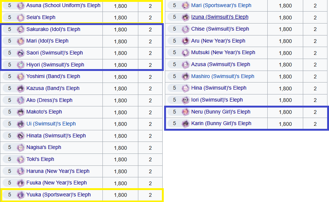Screen dimensions: 329x202
Task: Visit Kazusa (Band)'s Eleph page
Action: tap(53, 88)
